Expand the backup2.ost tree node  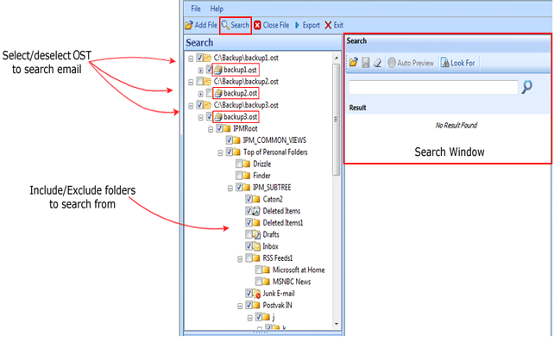click(x=201, y=94)
